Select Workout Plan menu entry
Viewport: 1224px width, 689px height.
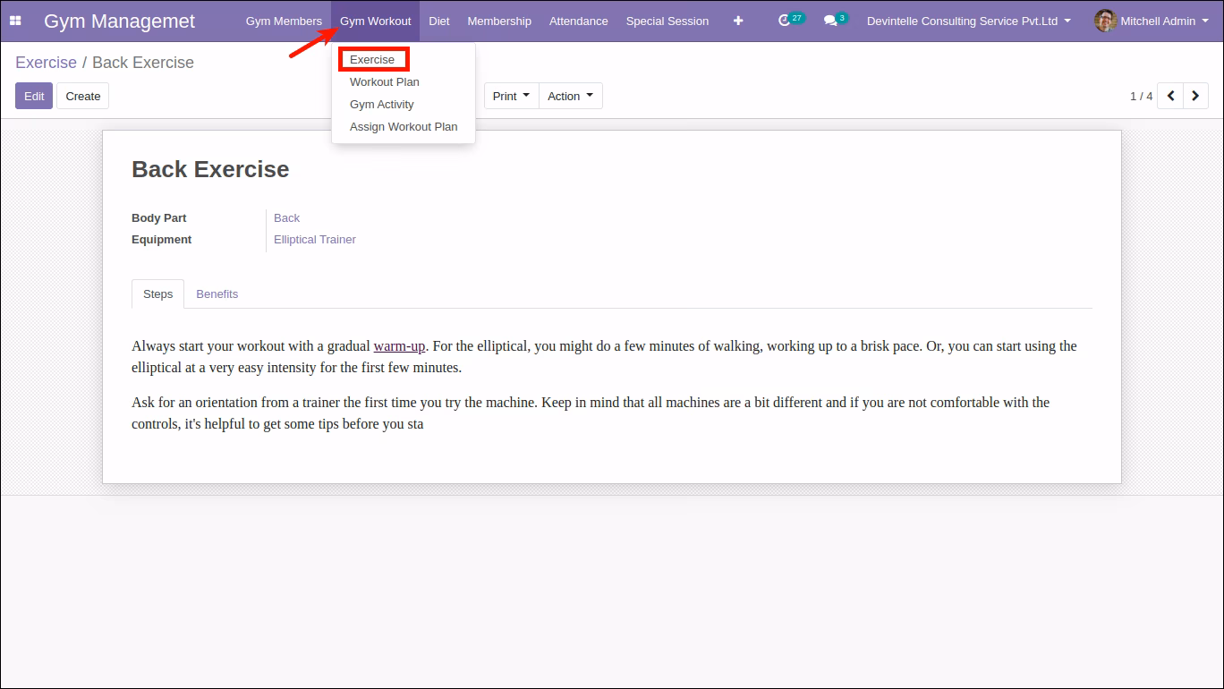385,82
